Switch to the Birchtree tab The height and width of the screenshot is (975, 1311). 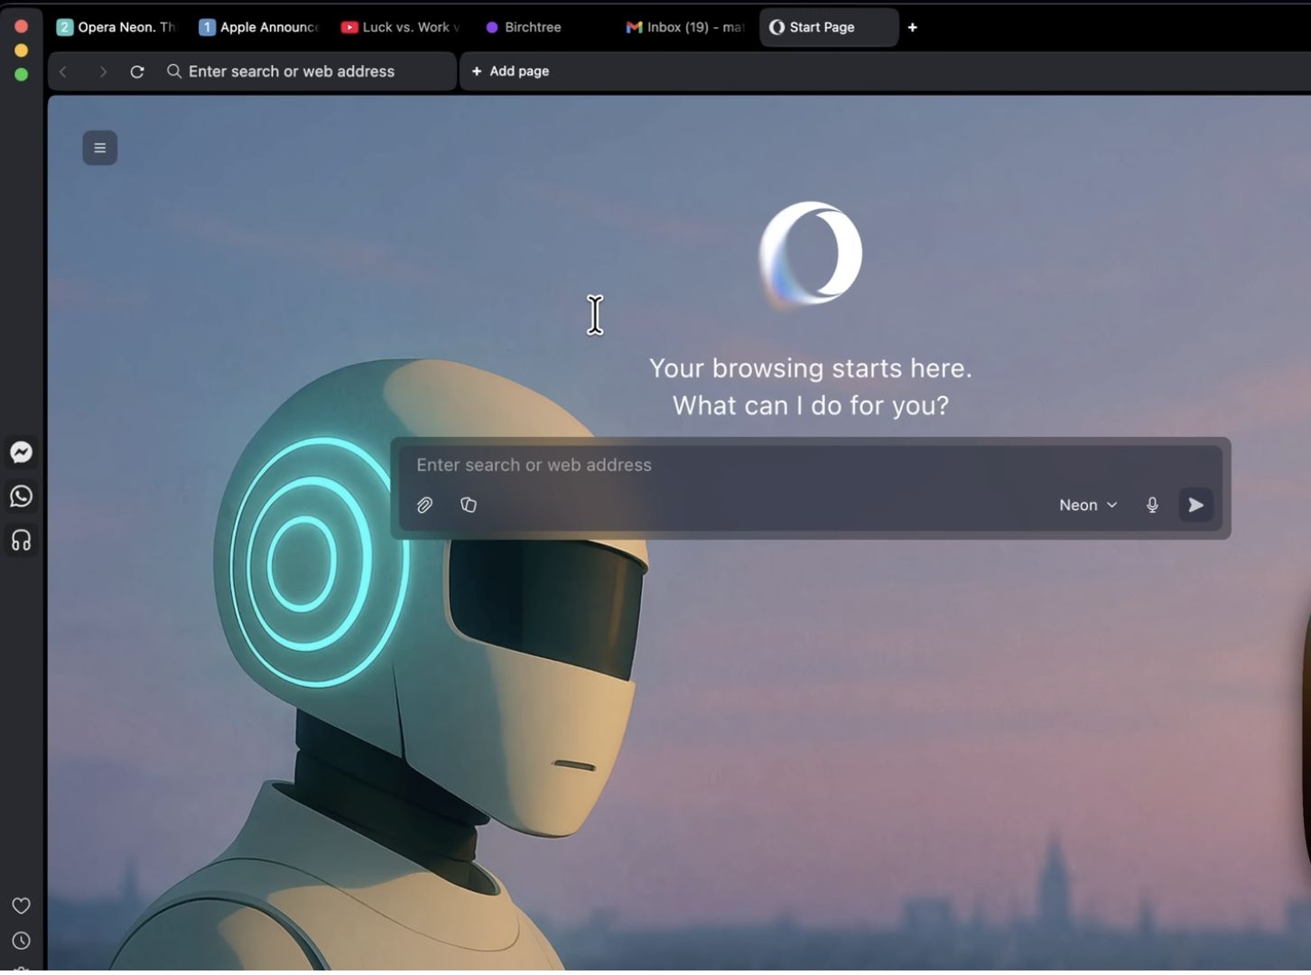tap(543, 27)
